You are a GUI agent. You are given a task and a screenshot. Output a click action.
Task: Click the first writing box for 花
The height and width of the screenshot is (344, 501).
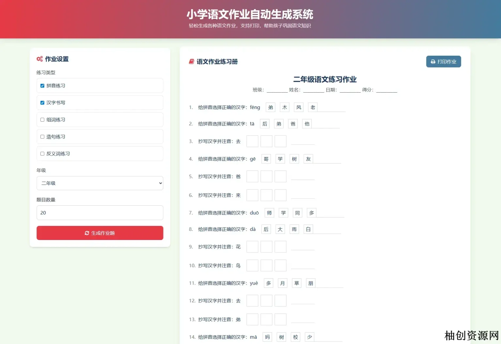[x=252, y=247]
